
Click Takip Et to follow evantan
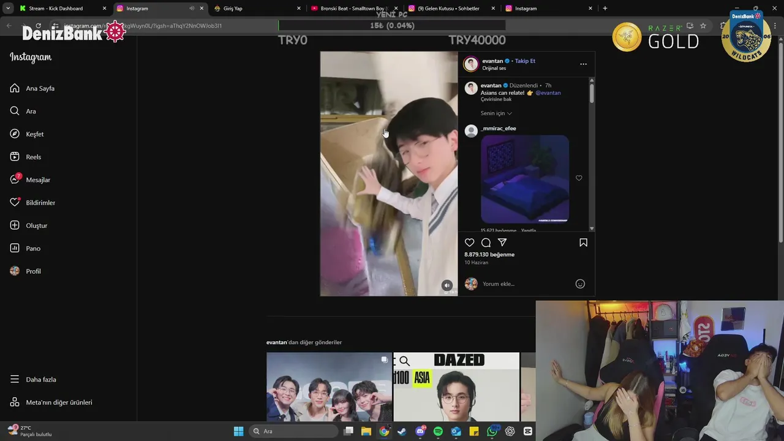[525, 61]
